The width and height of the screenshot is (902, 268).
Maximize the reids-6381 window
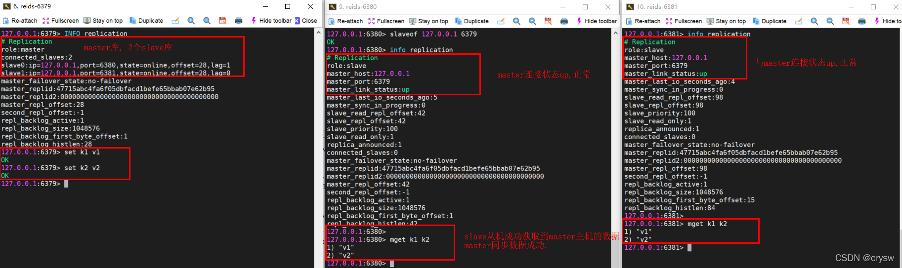pyautogui.click(x=873, y=7)
